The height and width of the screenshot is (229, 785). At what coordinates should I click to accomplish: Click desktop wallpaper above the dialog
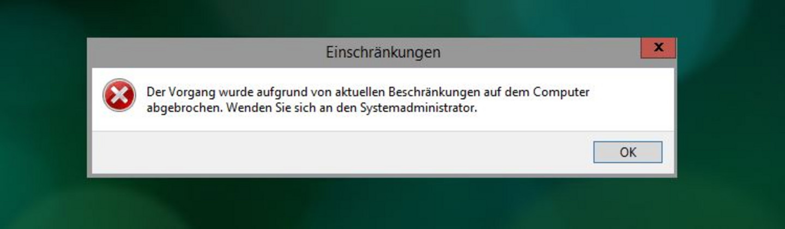(382, 18)
